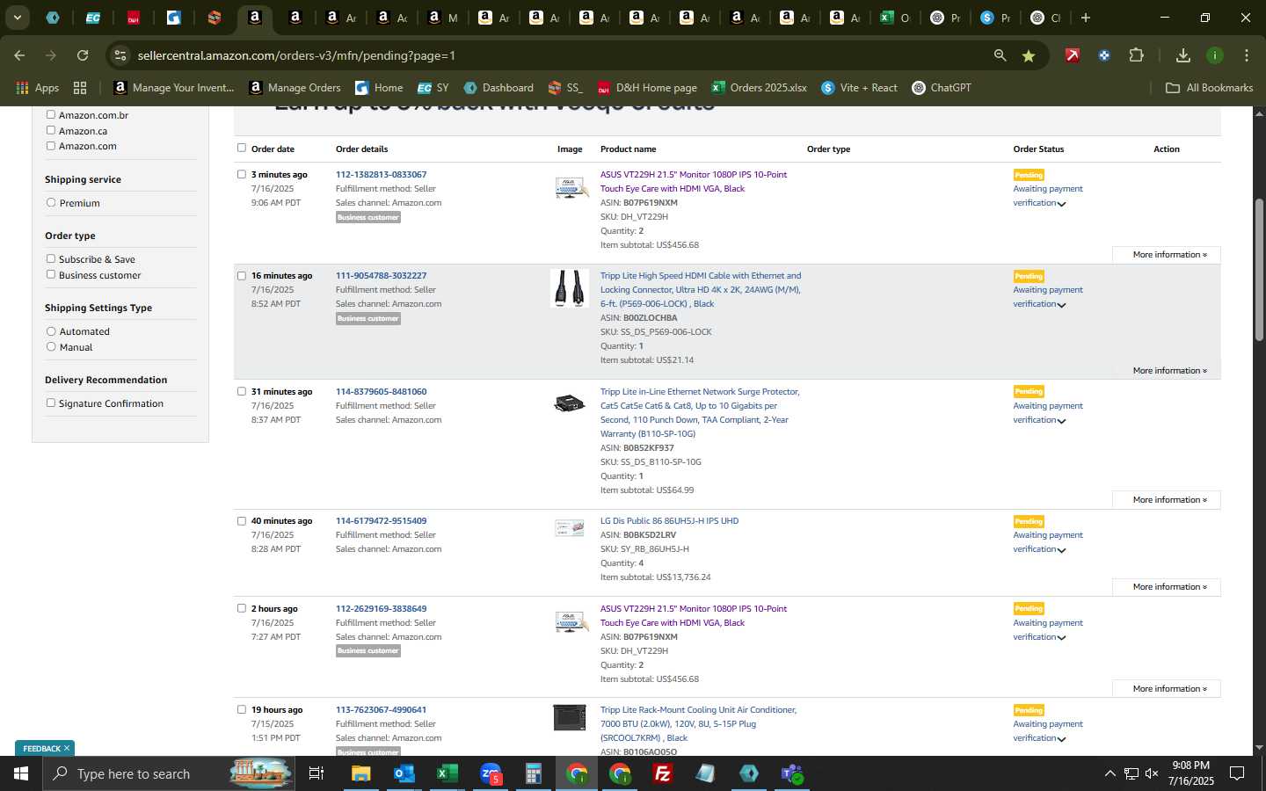Select checkbox for order 112-1382813-0833067
Viewport: 1266px width, 791px height.
(x=242, y=174)
